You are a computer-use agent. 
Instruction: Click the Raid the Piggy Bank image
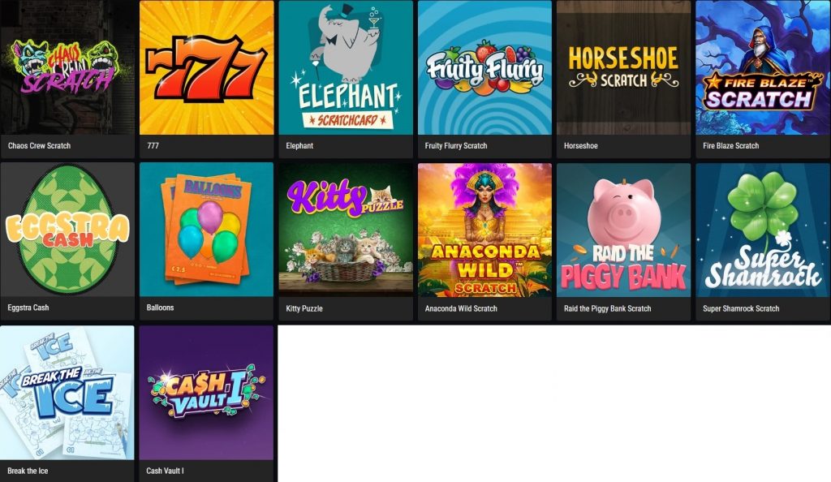click(x=624, y=230)
